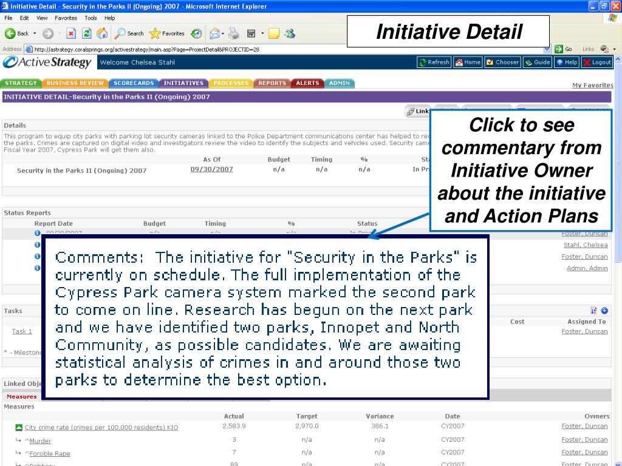This screenshot has height=466, width=622.
Task: Switch to the SCORECARDS tab
Action: click(134, 83)
